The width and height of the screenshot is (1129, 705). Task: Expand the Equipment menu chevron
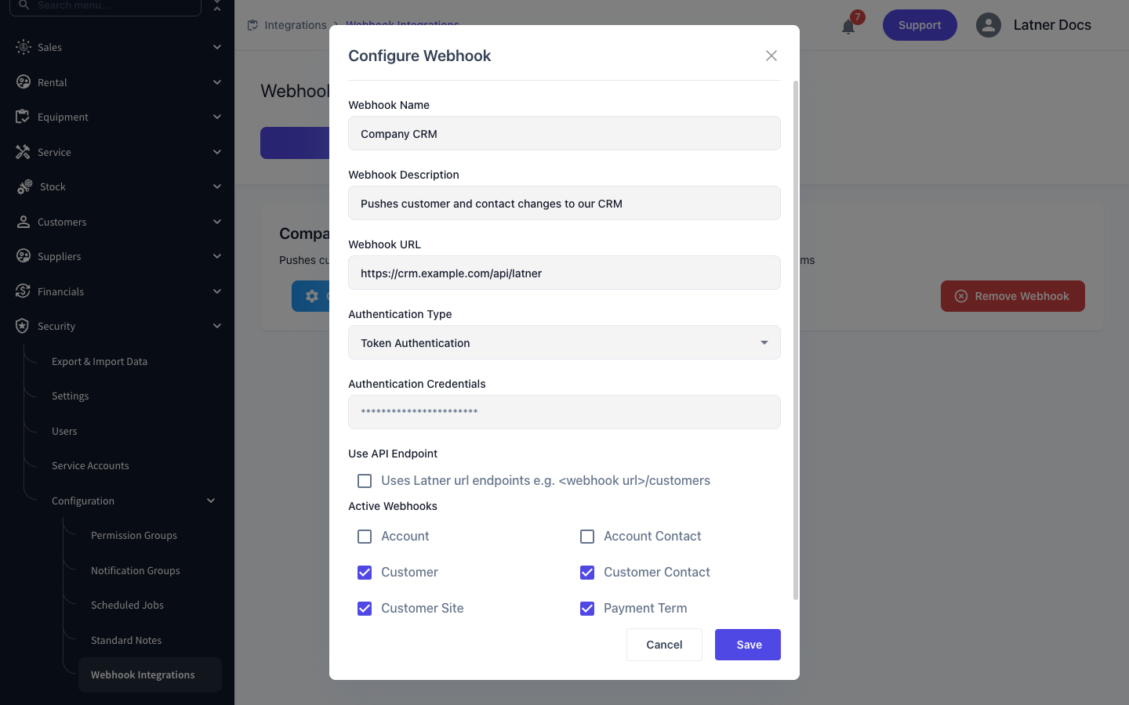tap(217, 117)
